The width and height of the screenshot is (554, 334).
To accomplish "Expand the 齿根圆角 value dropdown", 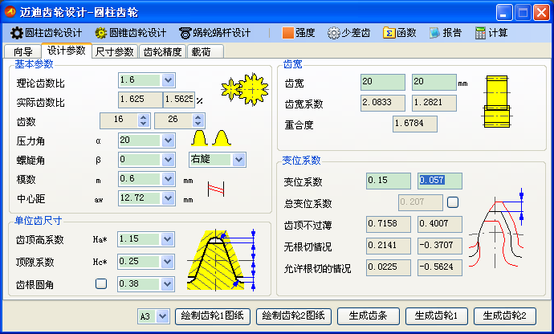I will pos(168,283).
